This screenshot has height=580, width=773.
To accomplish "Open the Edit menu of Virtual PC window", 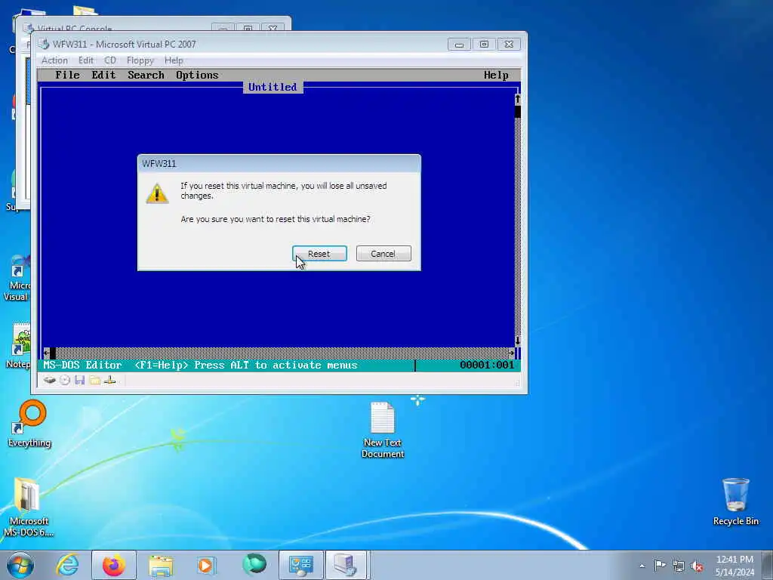I will 86,60.
